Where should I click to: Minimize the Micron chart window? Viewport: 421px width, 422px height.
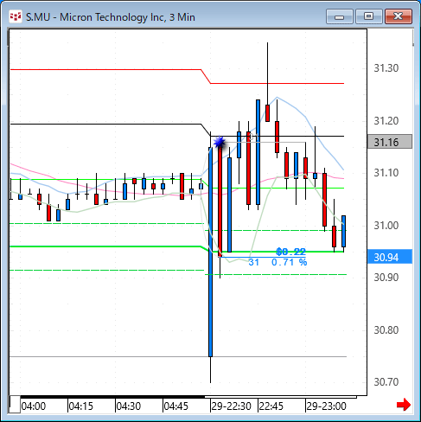tap(340, 16)
